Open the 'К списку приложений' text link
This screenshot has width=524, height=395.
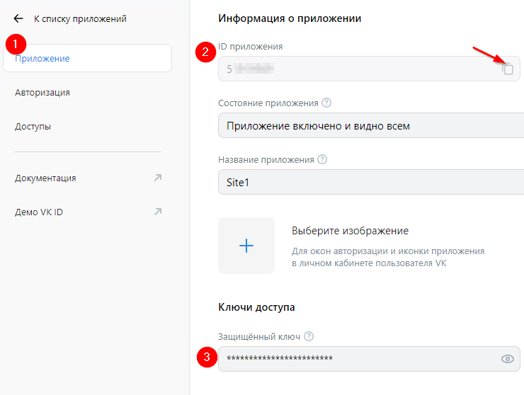pos(80,19)
